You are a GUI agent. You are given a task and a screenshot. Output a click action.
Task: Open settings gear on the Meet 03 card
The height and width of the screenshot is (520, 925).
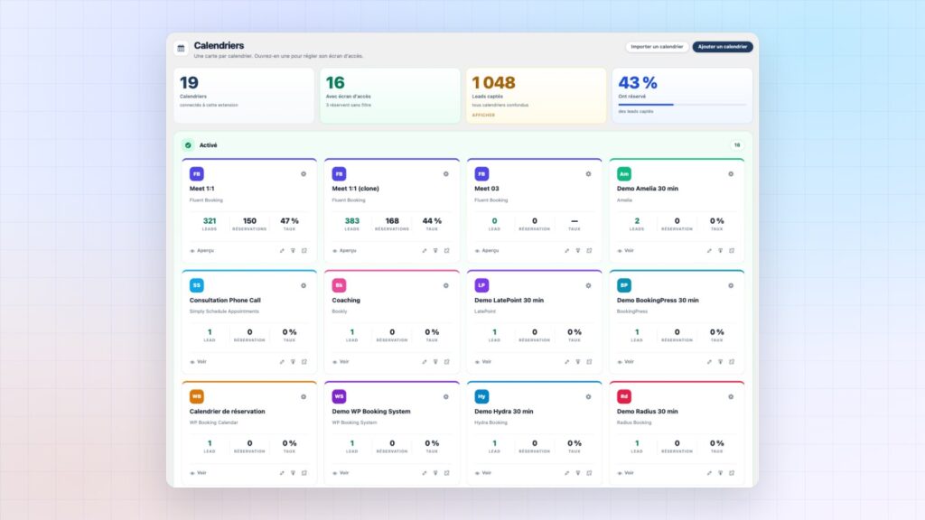click(x=588, y=174)
